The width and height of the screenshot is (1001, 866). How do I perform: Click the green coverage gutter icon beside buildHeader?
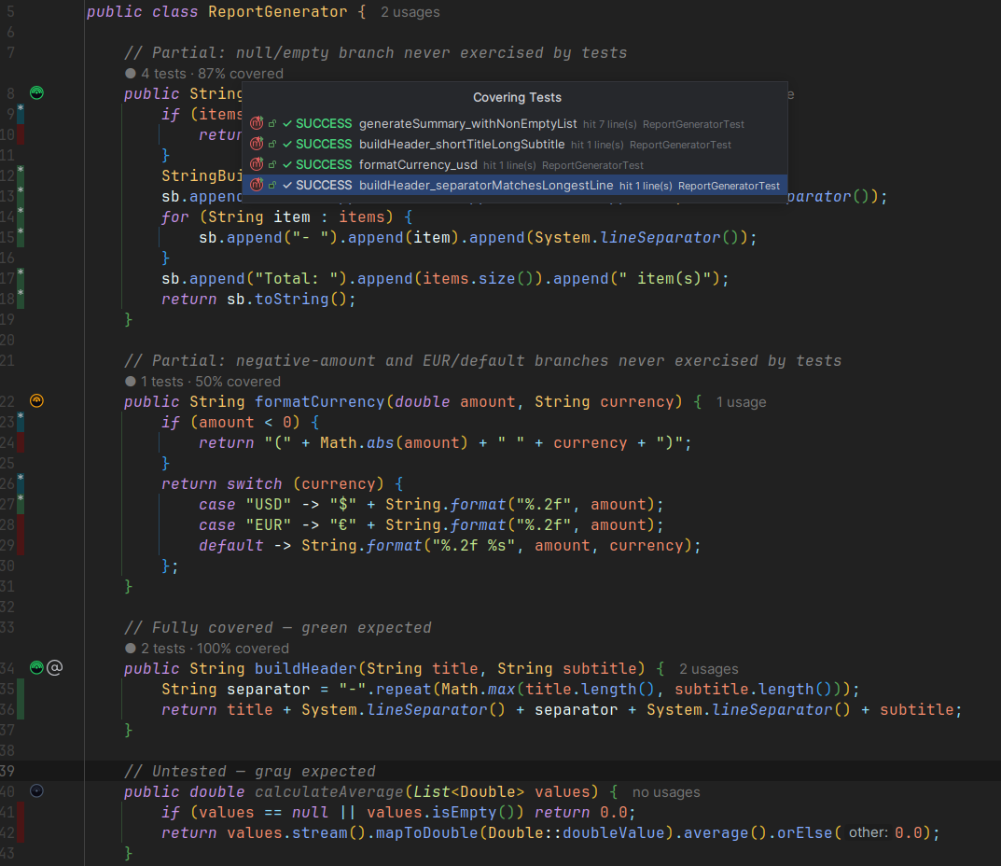[x=37, y=668]
